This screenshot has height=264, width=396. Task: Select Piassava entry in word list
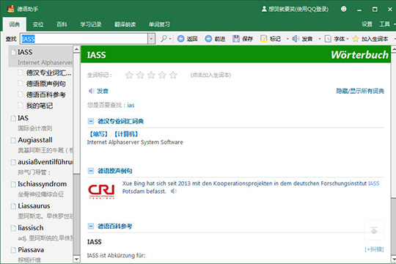point(41,254)
